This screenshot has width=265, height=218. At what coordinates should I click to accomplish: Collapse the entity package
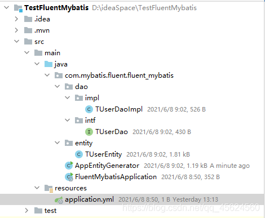click(x=57, y=143)
